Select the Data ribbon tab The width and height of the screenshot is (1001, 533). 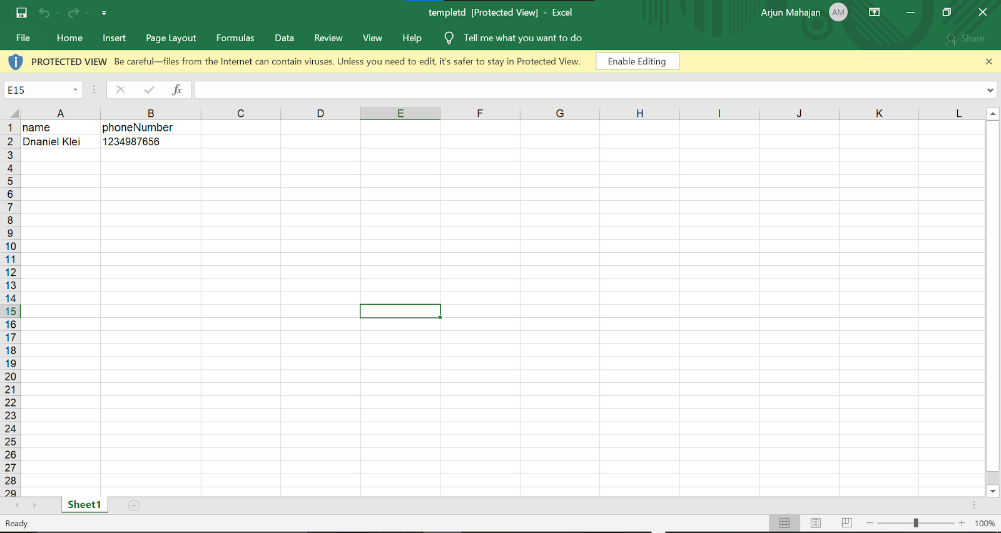[284, 38]
